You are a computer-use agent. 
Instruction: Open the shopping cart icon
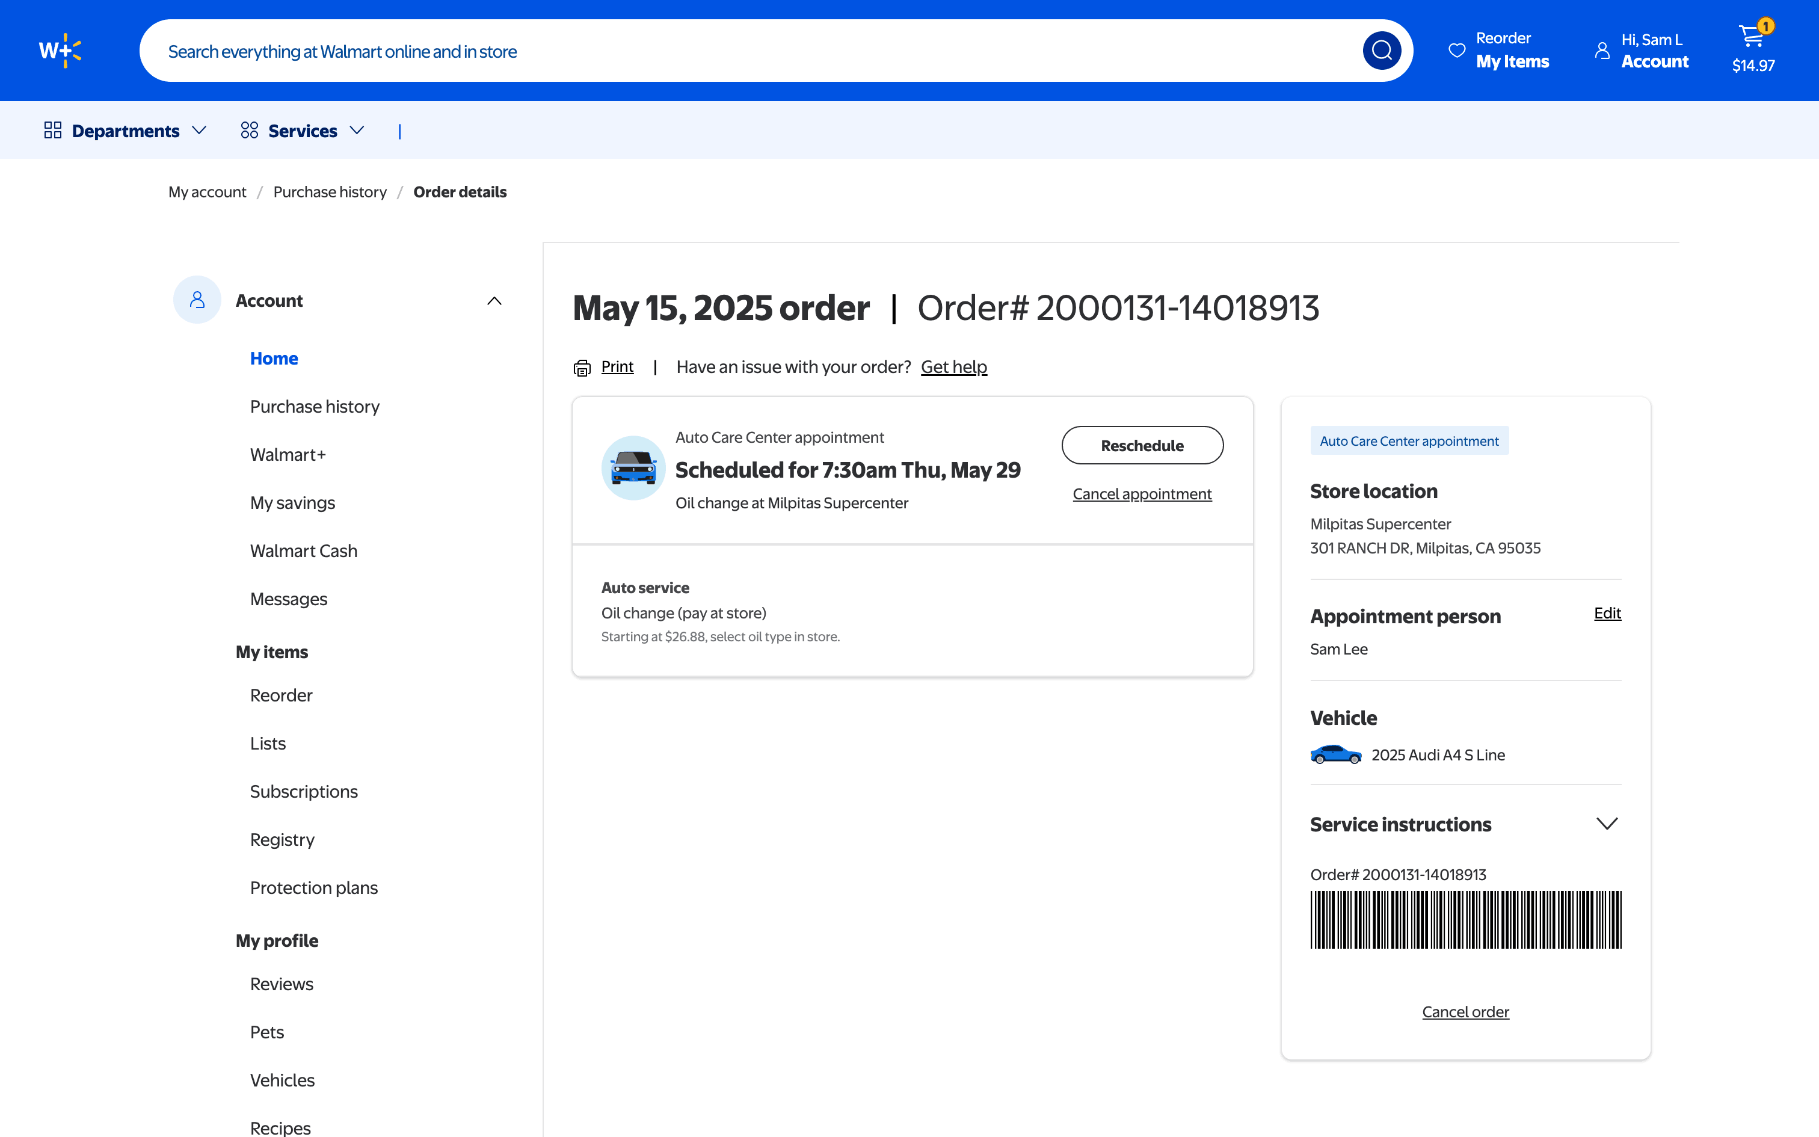pyautogui.click(x=1752, y=36)
